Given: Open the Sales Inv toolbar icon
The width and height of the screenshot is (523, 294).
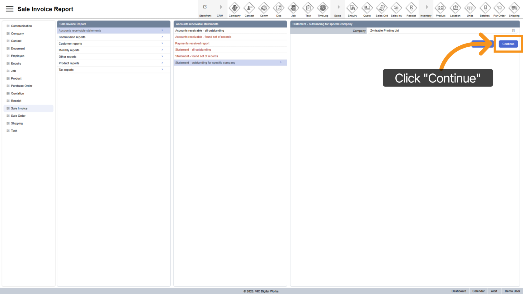Looking at the screenshot, I should [x=396, y=8].
